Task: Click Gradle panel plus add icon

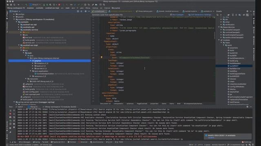Action: click(221, 15)
